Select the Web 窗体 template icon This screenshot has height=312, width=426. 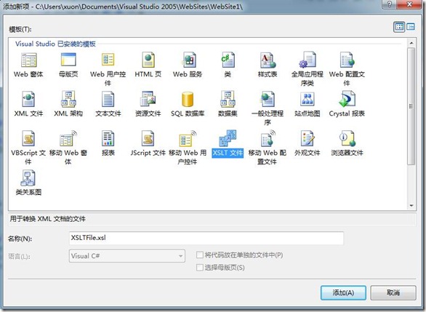(28, 60)
